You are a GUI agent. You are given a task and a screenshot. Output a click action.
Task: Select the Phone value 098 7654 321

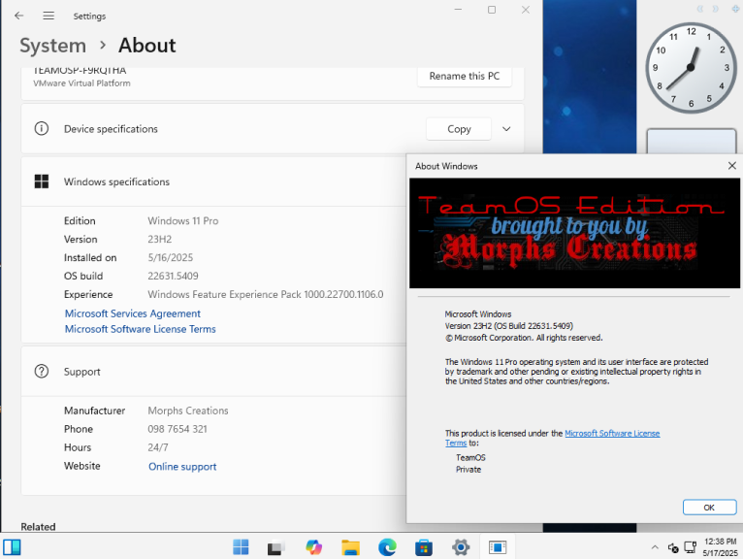click(x=178, y=429)
